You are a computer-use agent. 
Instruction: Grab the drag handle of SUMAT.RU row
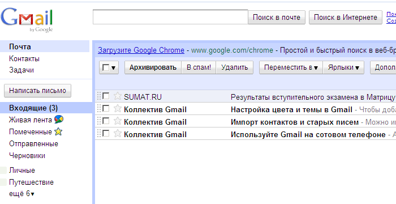tap(99, 96)
